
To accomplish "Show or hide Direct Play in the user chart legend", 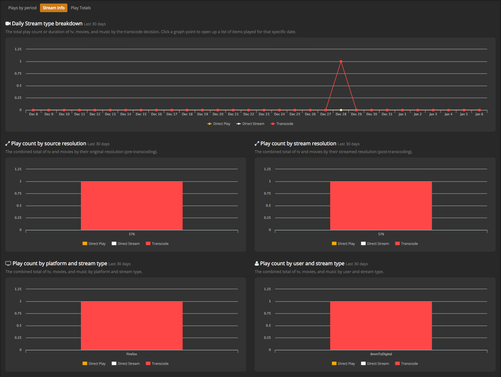I will tap(343, 364).
